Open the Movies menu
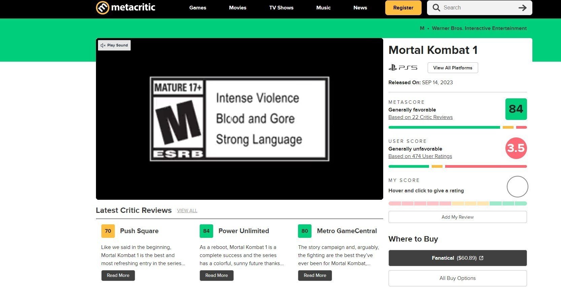 point(238,8)
